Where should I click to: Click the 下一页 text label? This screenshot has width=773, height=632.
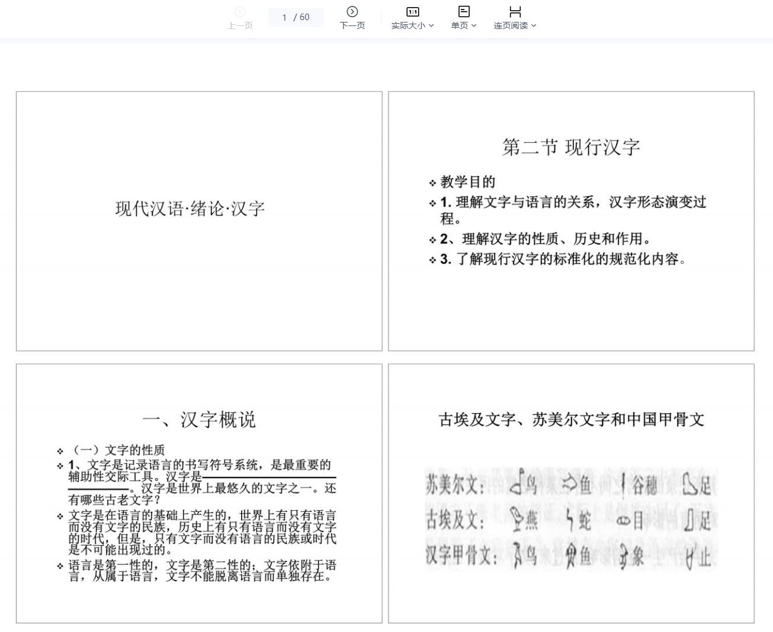coord(352,25)
